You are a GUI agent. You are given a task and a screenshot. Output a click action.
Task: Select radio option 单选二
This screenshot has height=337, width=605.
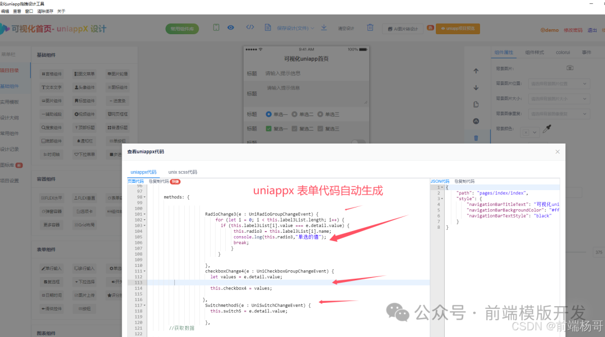click(295, 114)
